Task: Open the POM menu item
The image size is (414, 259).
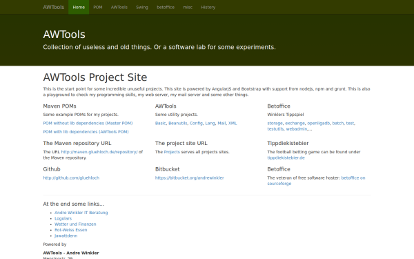Action: click(98, 7)
